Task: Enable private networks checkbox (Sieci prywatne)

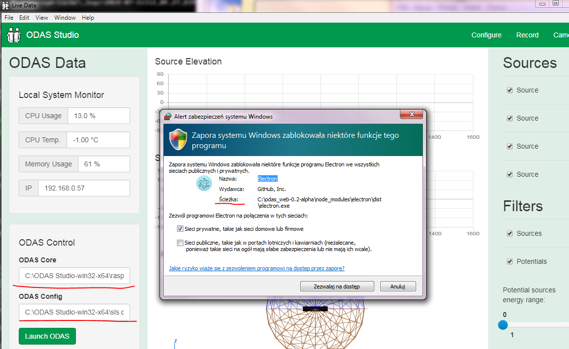Action: (x=180, y=229)
